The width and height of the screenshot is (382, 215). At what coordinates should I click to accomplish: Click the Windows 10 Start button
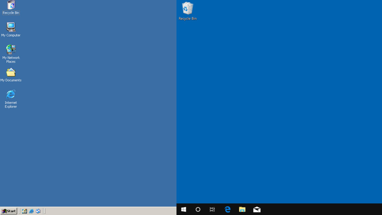pyautogui.click(x=184, y=209)
